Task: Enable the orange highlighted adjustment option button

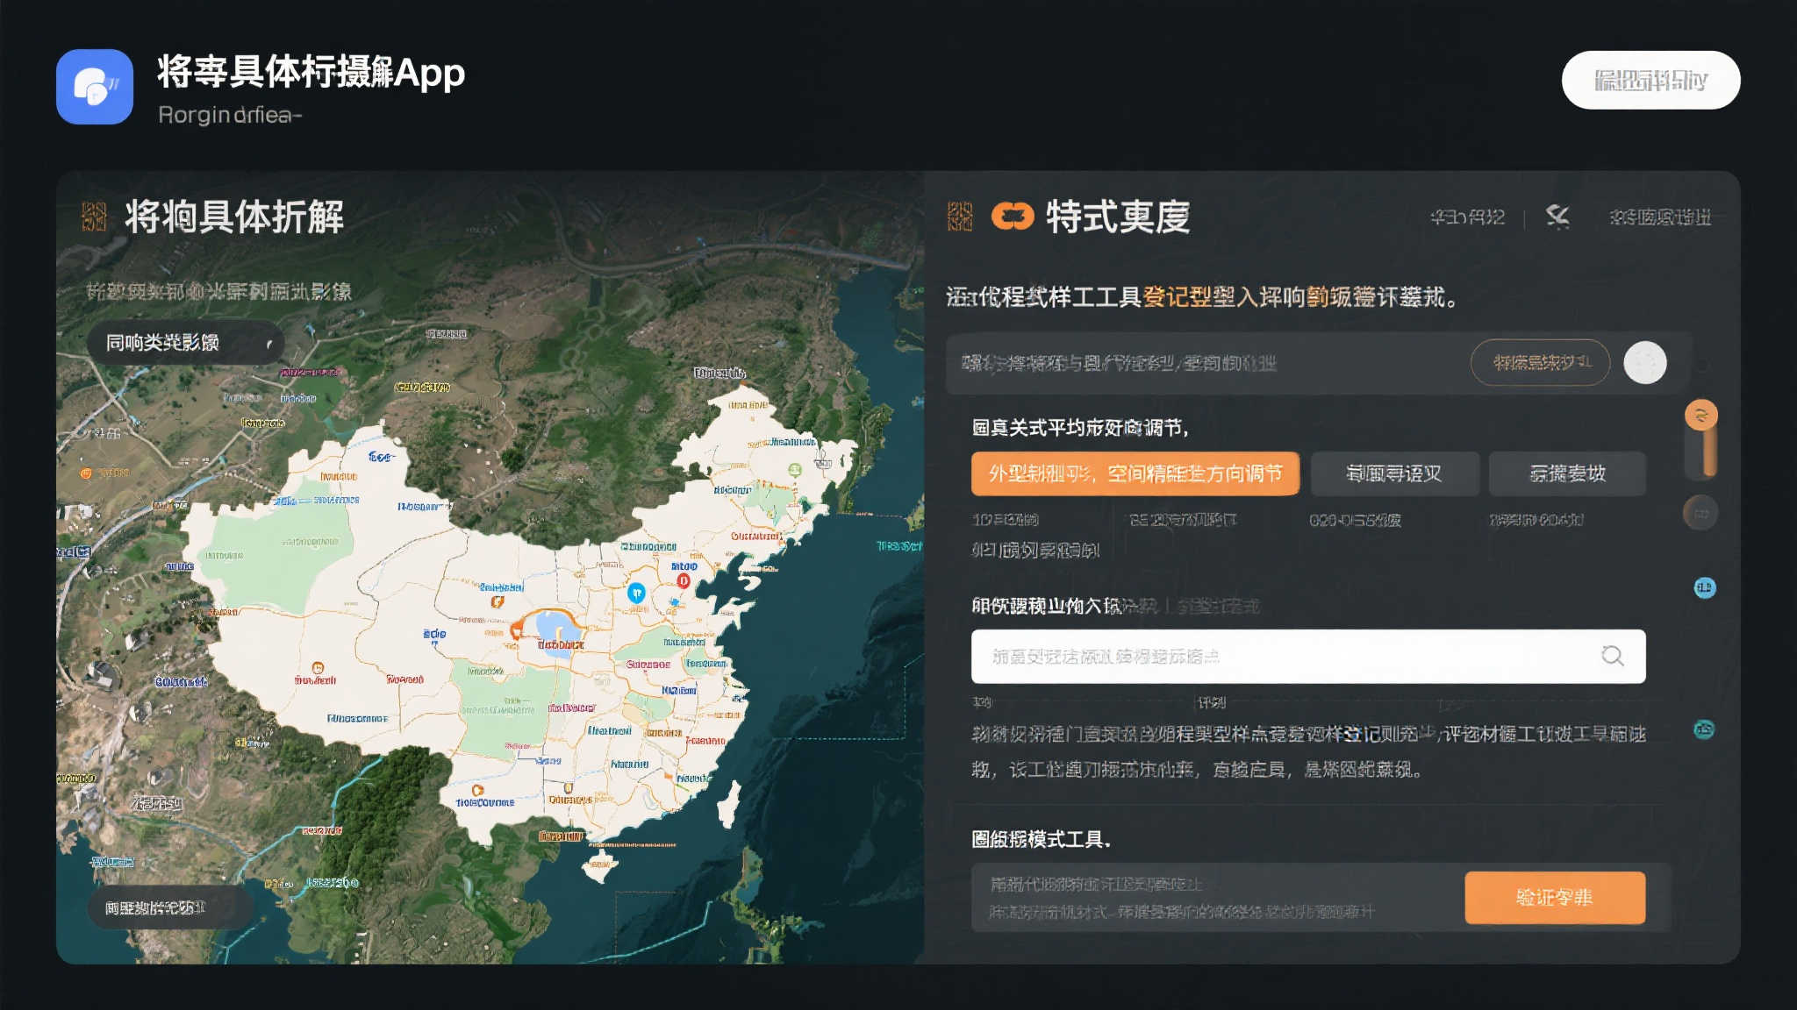Action: pyautogui.click(x=1135, y=473)
